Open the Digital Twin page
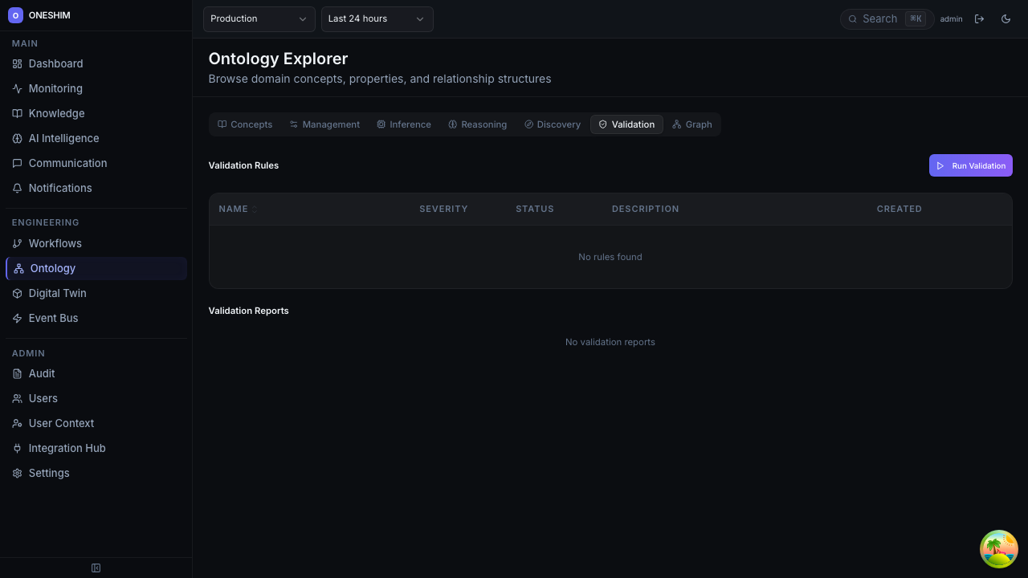1028x578 pixels. coord(57,293)
